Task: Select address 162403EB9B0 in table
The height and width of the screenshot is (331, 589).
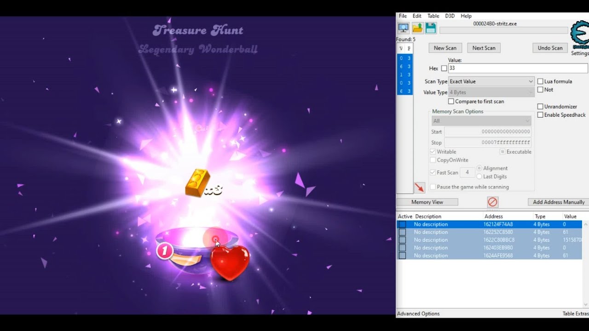Action: click(x=498, y=248)
